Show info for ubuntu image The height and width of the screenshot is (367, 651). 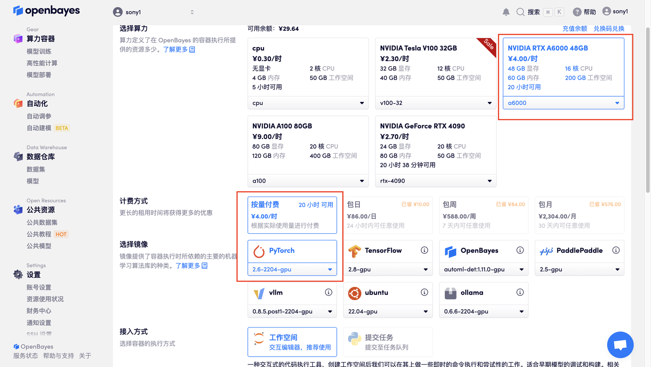point(424,292)
